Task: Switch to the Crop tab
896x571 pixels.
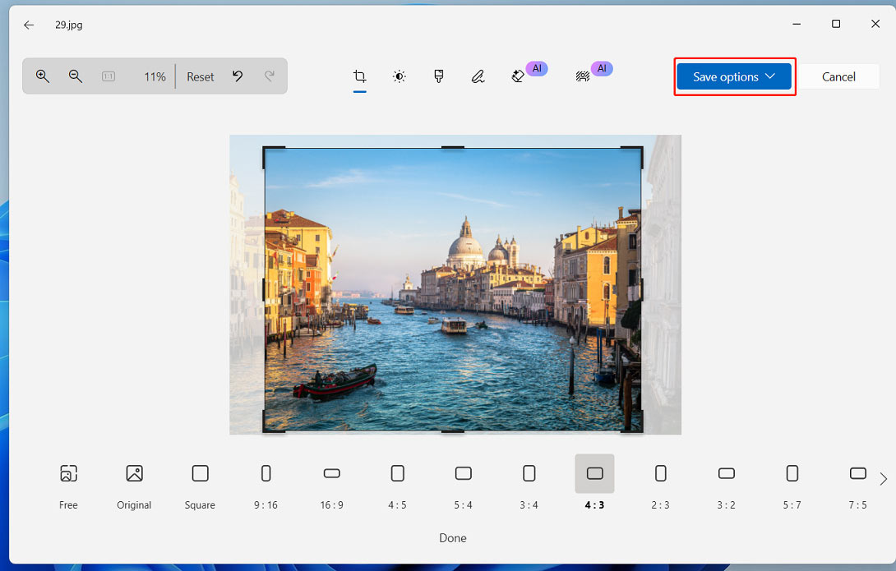Action: click(359, 76)
